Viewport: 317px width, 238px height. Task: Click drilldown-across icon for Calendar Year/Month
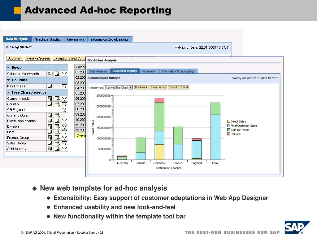point(57,74)
